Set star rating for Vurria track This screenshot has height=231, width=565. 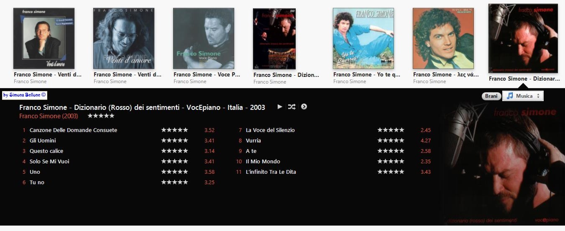[391, 140]
